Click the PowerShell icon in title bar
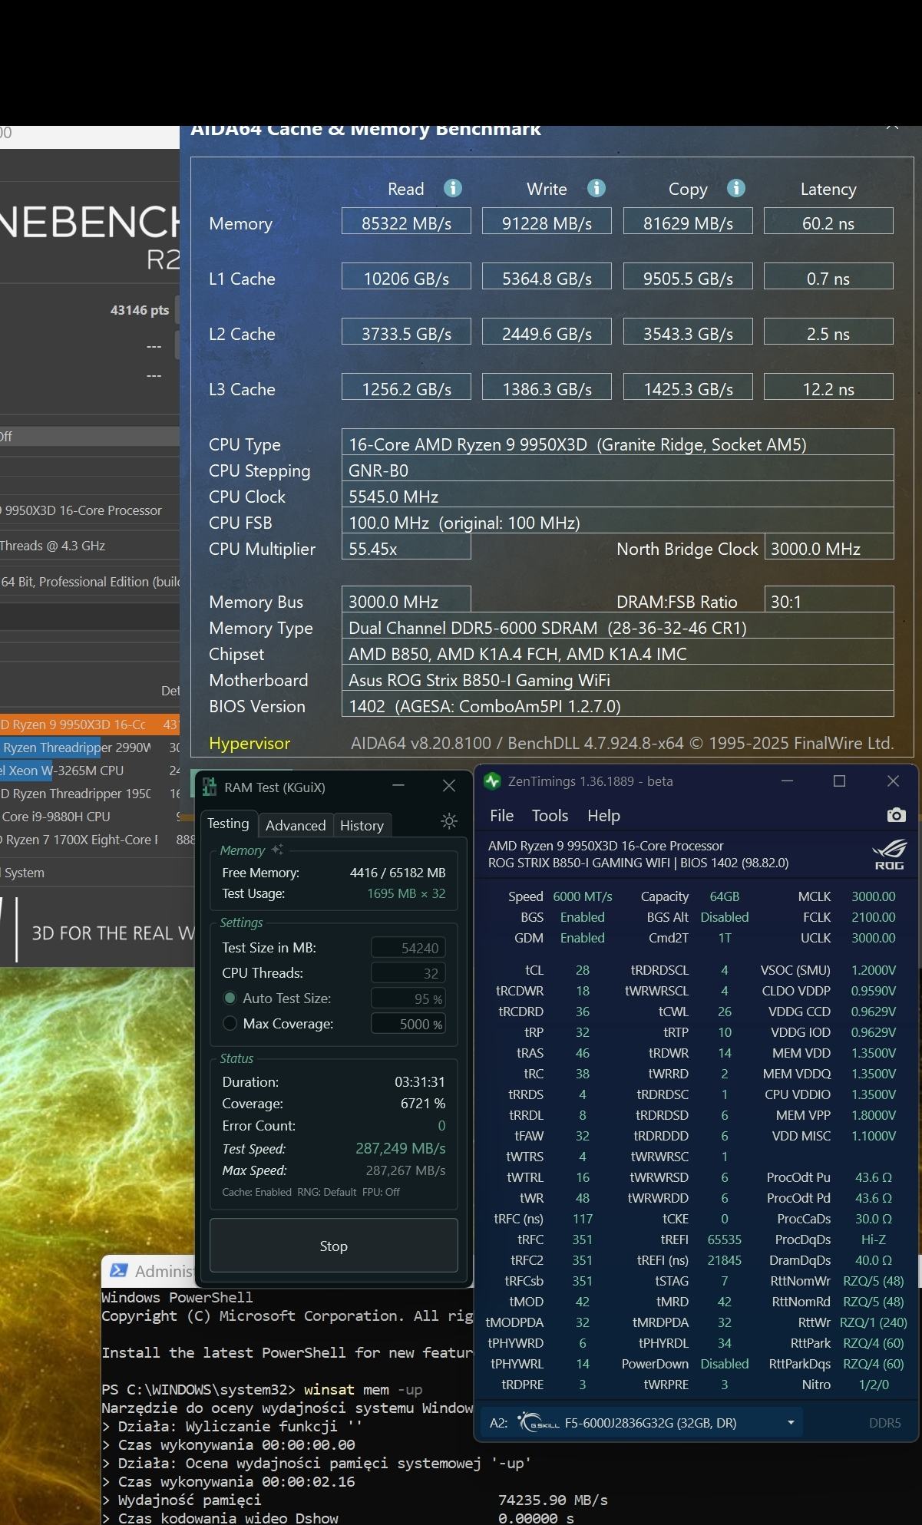Screen dimensions: 922x1525 (118, 1270)
